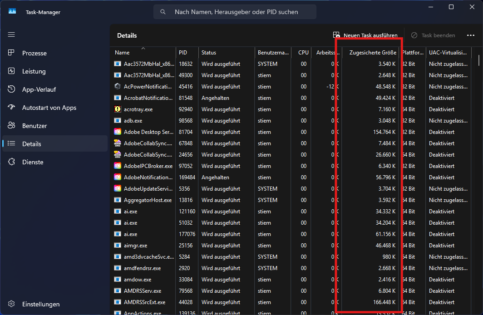Click the Einstellungen gear icon
483x315 pixels.
pos(11,304)
